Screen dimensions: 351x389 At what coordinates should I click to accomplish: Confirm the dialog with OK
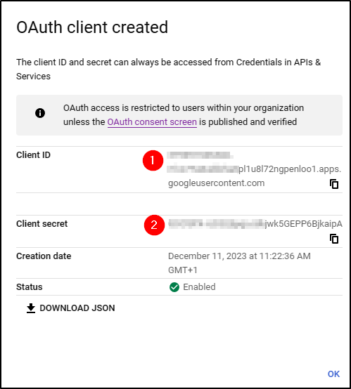click(x=333, y=374)
